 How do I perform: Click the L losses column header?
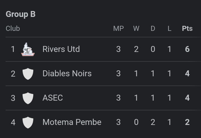pos(170,28)
